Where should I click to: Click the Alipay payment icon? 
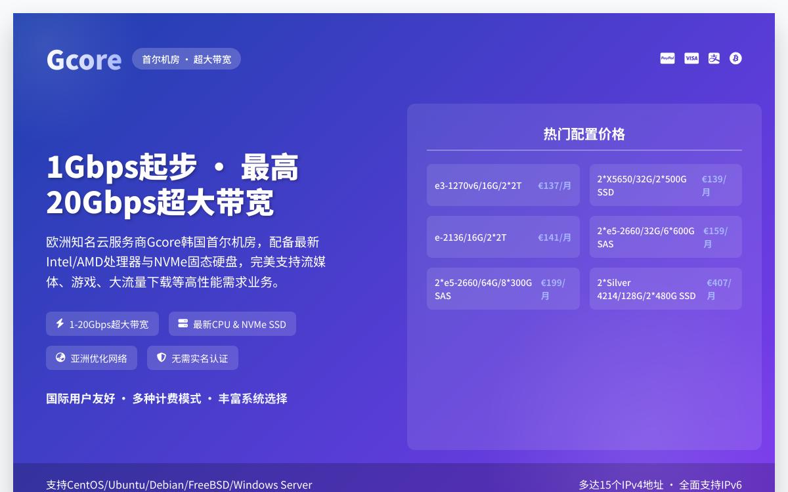coord(714,58)
